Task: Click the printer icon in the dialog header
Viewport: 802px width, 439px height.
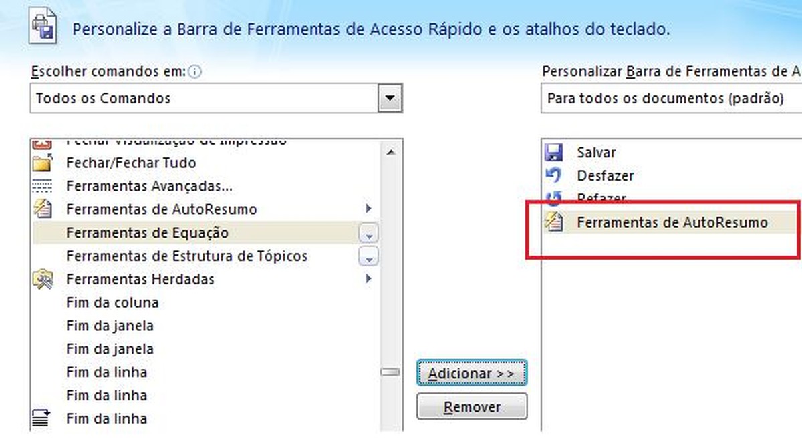Action: click(x=43, y=25)
